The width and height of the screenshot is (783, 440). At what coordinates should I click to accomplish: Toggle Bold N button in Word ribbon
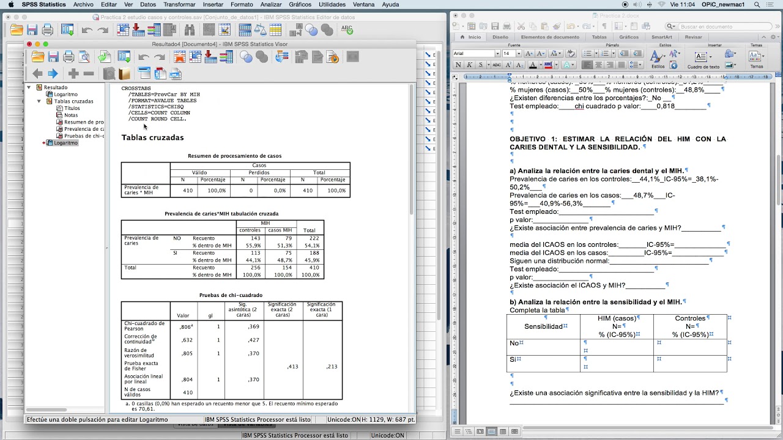click(x=458, y=65)
